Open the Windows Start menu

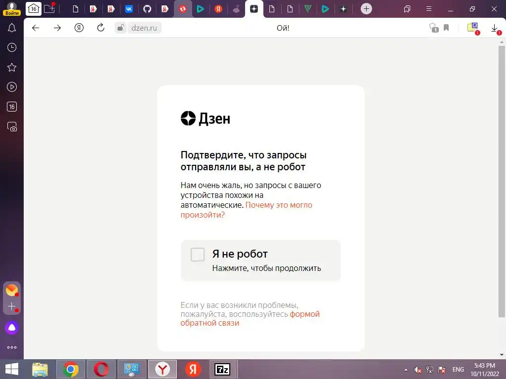click(x=12, y=369)
